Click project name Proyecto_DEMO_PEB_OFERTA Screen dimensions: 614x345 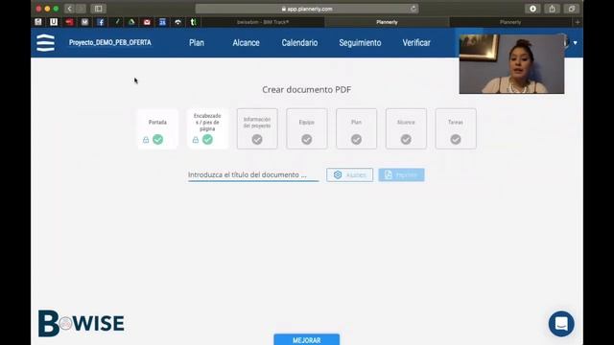click(x=110, y=42)
